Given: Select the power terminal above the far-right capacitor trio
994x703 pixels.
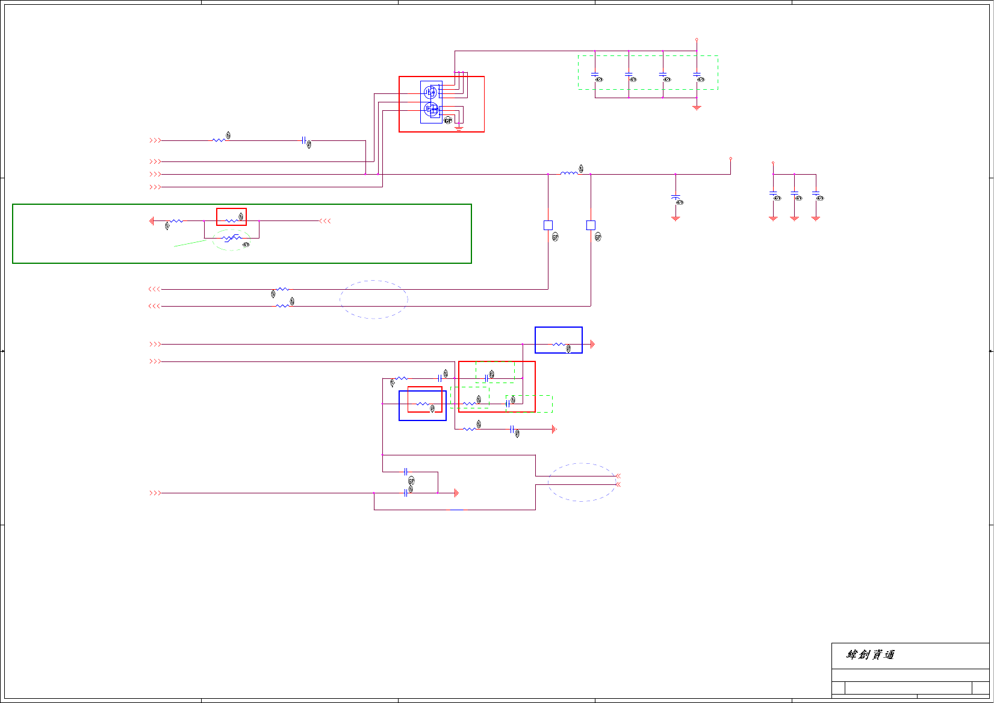Looking at the screenshot, I should pos(773,163).
